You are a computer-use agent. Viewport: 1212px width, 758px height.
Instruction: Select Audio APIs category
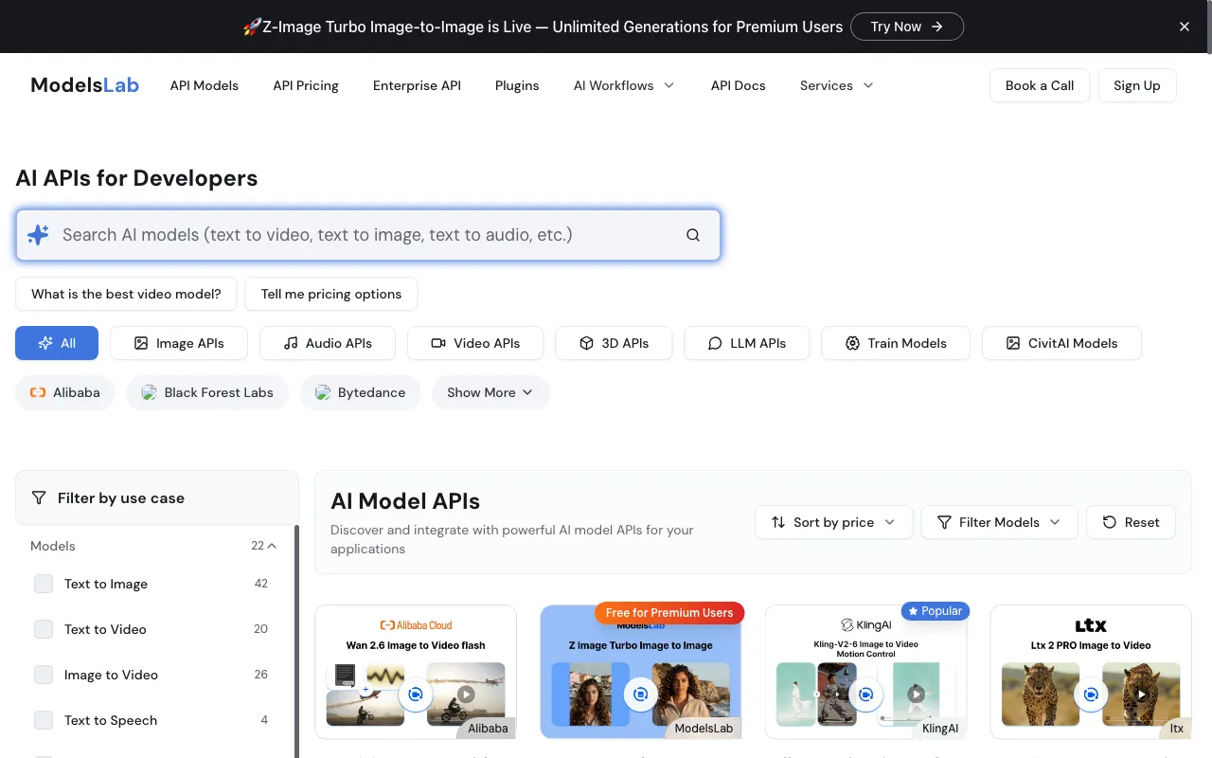[x=328, y=343]
